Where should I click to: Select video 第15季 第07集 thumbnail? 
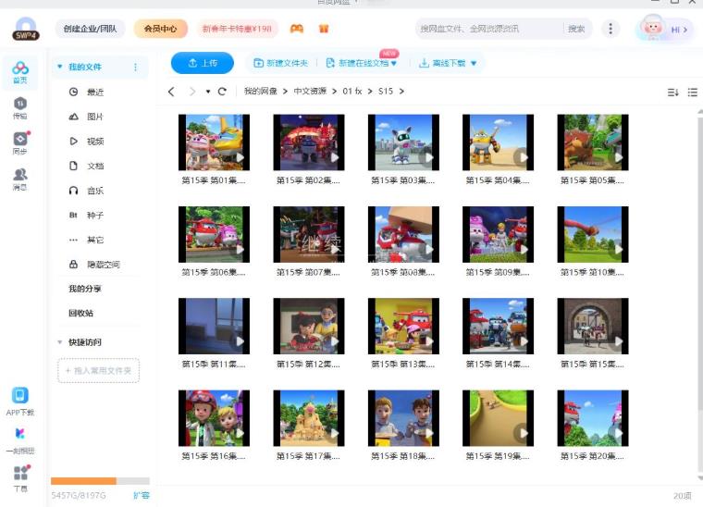309,234
